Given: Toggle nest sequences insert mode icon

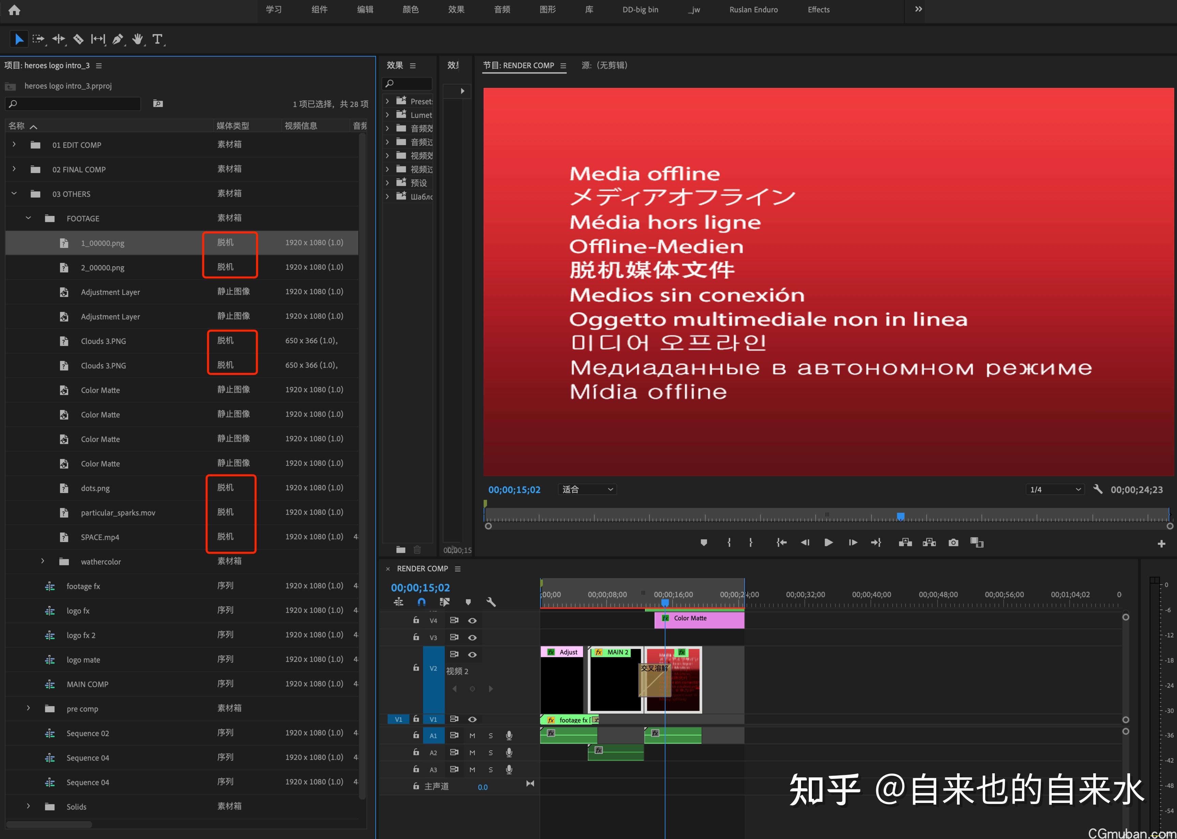Looking at the screenshot, I should (398, 602).
